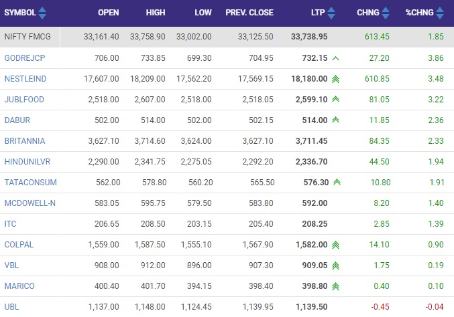Sort table by SYMBOL column arrows
This screenshot has height=317, width=454.
pyautogui.click(x=42, y=13)
